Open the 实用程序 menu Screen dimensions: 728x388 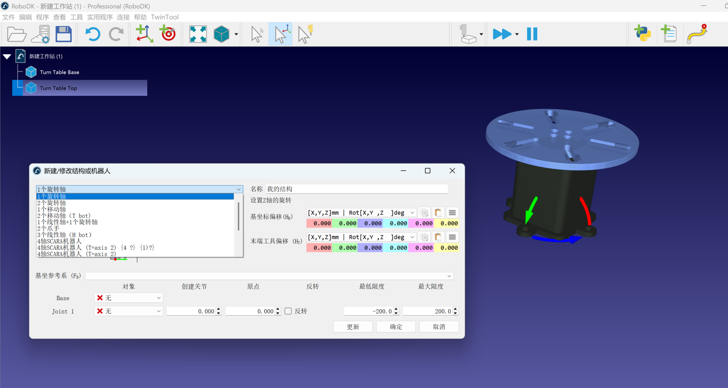pyautogui.click(x=99, y=17)
